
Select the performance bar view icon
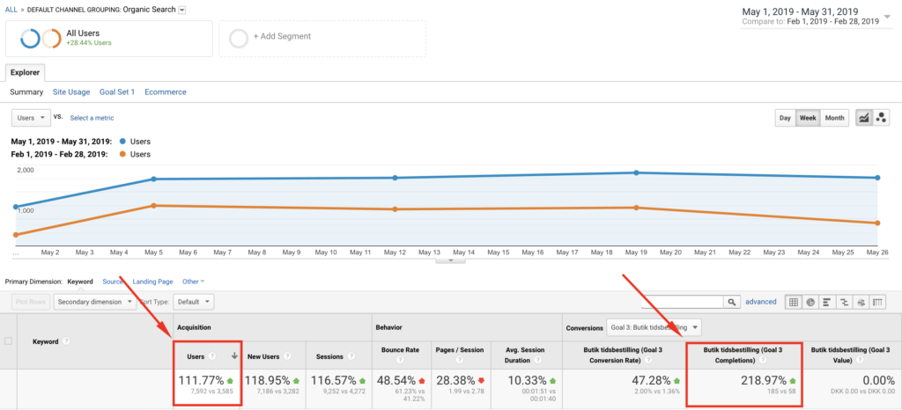click(x=827, y=302)
